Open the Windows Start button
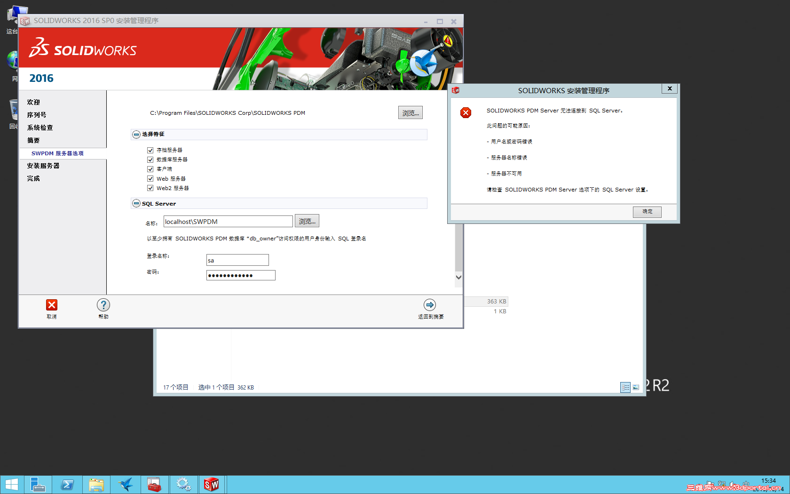 point(11,485)
